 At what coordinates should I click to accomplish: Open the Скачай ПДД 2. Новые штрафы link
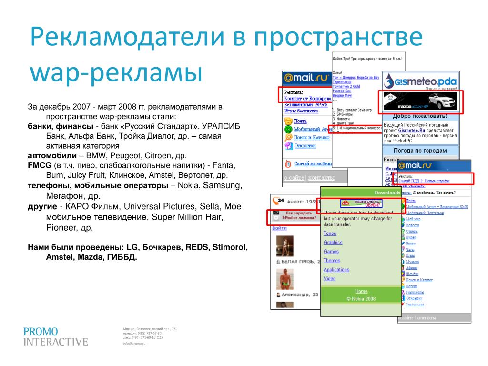point(424,181)
